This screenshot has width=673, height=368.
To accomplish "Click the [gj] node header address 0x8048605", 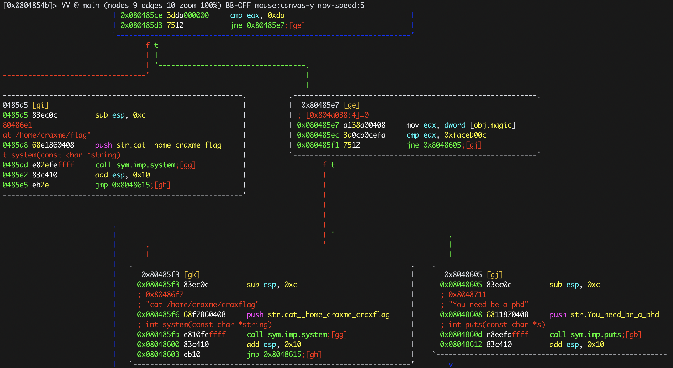I will pyautogui.click(x=463, y=275).
